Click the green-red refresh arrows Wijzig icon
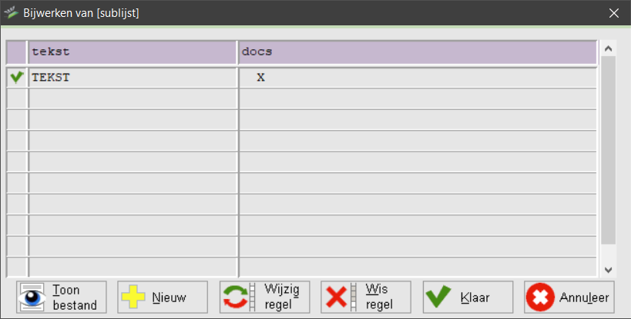Viewport: 631px width, 319px height. [236, 297]
